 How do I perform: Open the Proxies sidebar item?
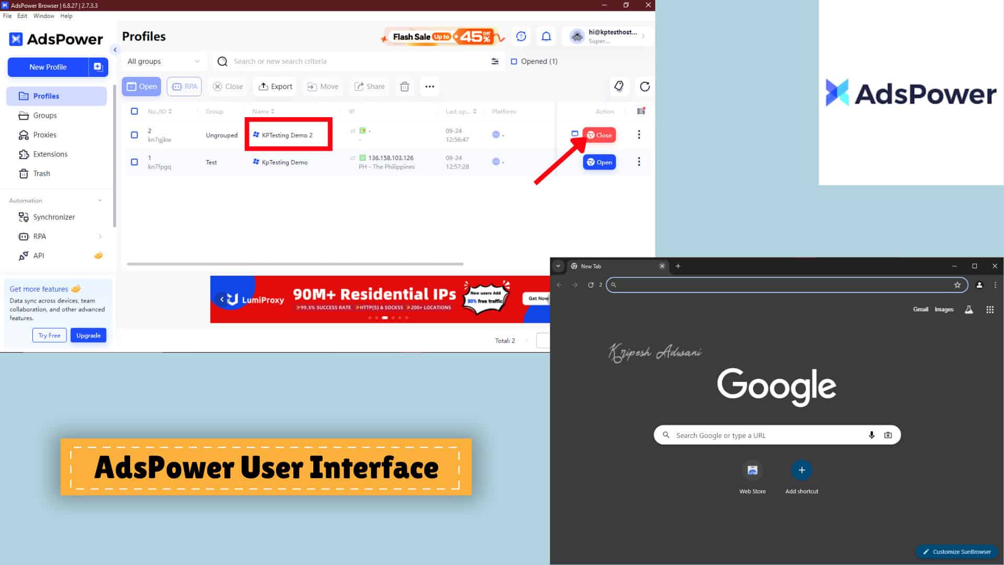pos(44,135)
